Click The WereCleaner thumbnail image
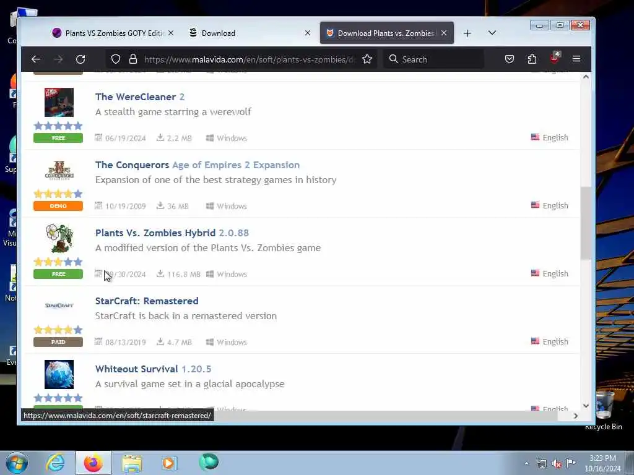The height and width of the screenshot is (475, 634). [x=59, y=102]
